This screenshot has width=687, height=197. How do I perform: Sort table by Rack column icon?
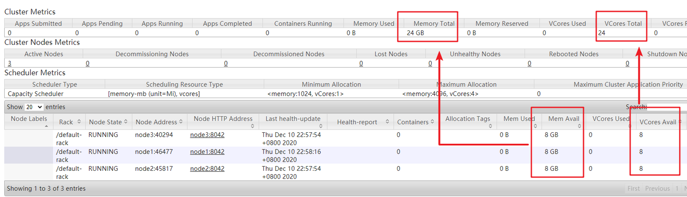point(79,122)
